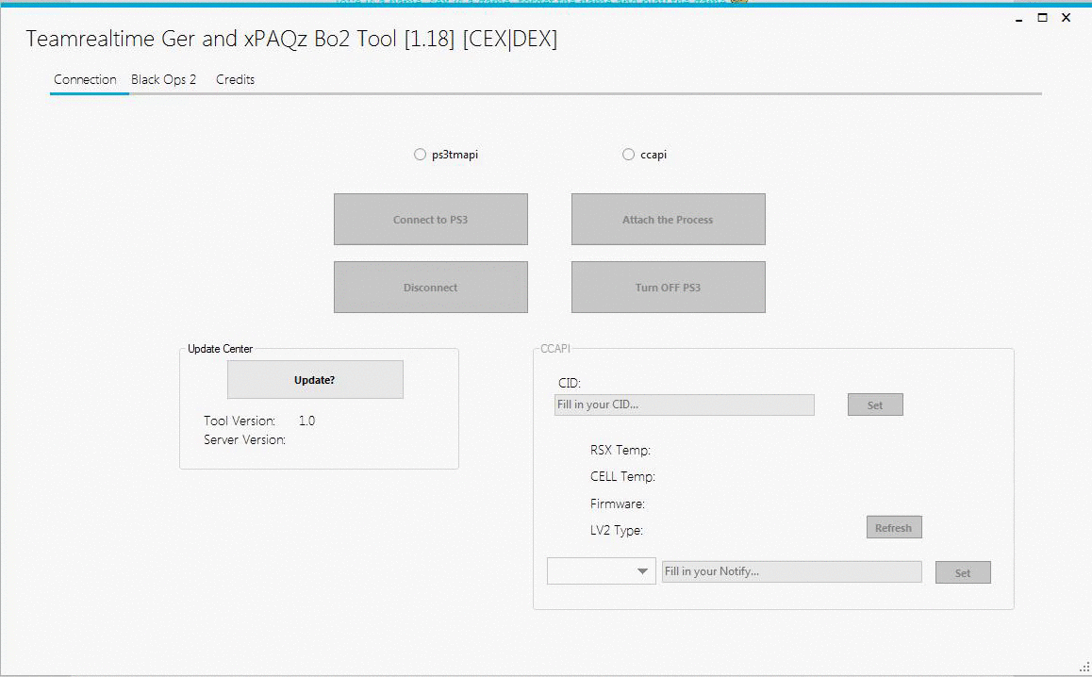Click Set next to CID field
Viewport: 1092px width, 677px height.
875,405
